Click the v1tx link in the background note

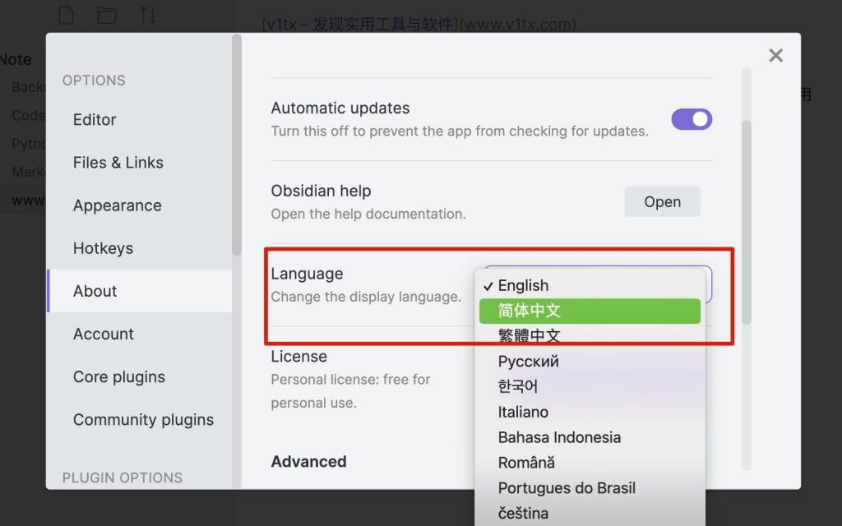(419, 24)
